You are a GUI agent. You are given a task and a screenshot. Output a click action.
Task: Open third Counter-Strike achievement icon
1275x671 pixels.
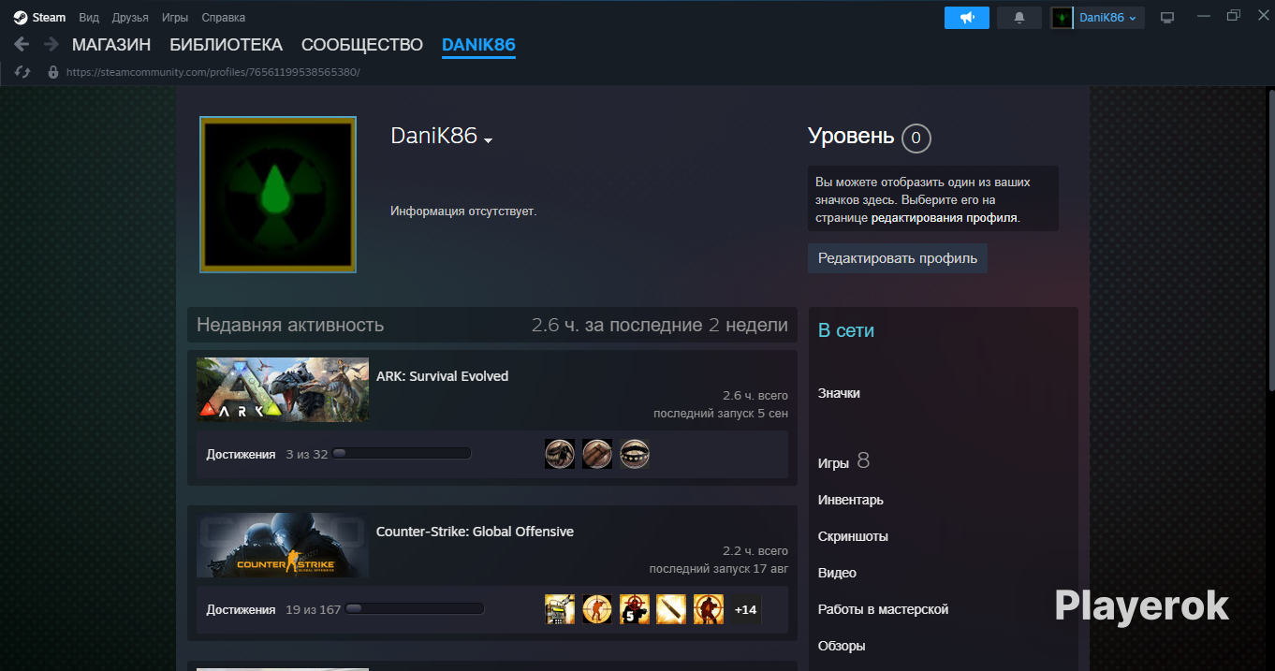pyautogui.click(x=635, y=609)
